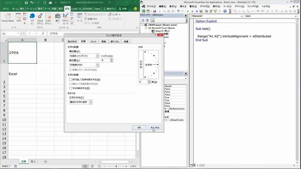Screen dimensions: 301x169
Task: Open horizontal alignment (横位置) dropdown
Action: tap(97, 56)
